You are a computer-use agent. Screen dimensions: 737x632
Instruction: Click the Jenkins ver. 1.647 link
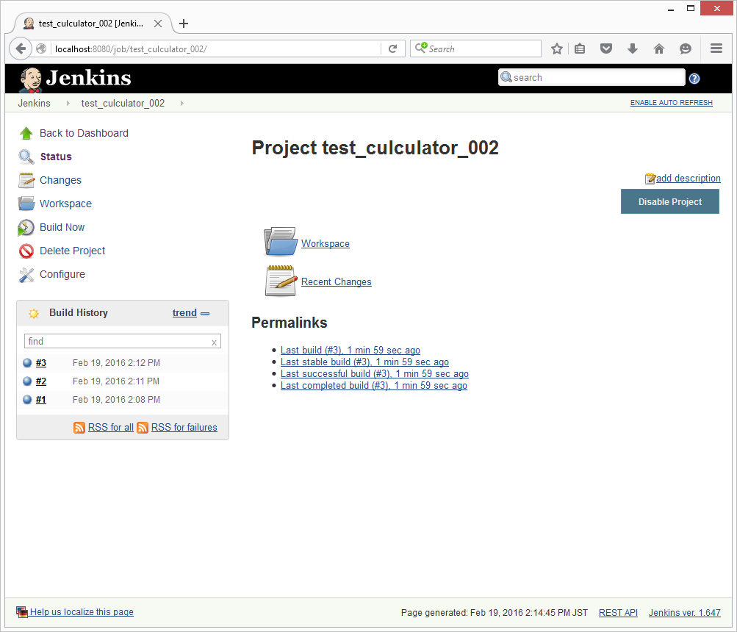point(684,613)
